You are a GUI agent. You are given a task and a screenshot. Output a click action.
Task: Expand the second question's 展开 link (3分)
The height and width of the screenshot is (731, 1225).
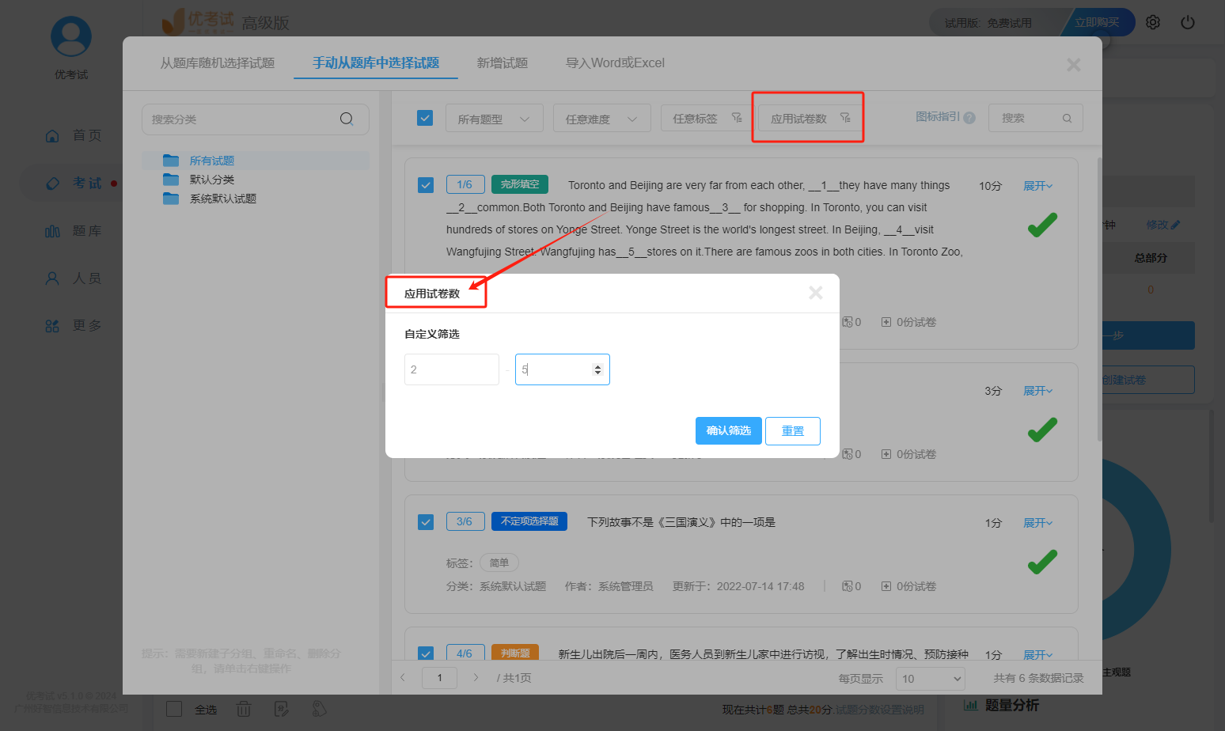pos(1037,391)
